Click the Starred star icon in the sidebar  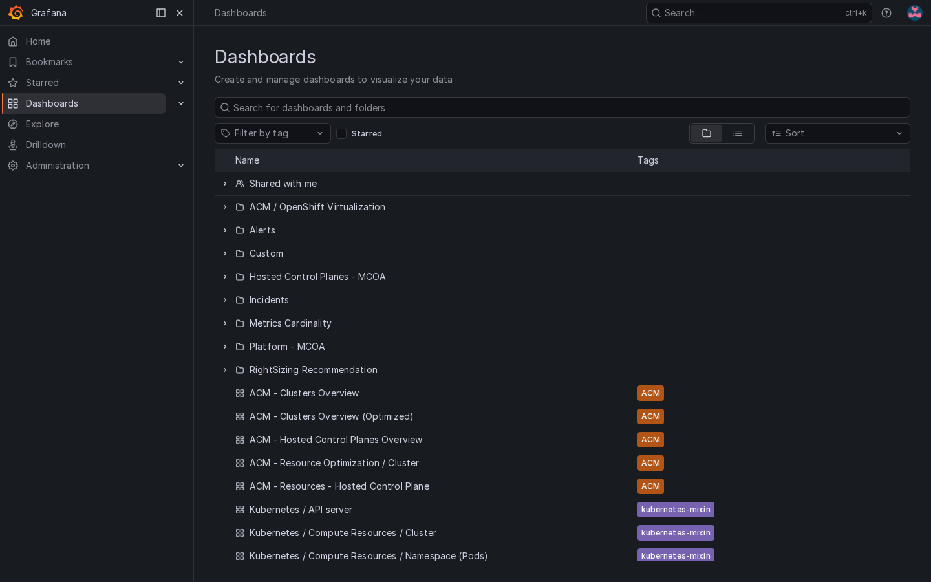(x=13, y=83)
